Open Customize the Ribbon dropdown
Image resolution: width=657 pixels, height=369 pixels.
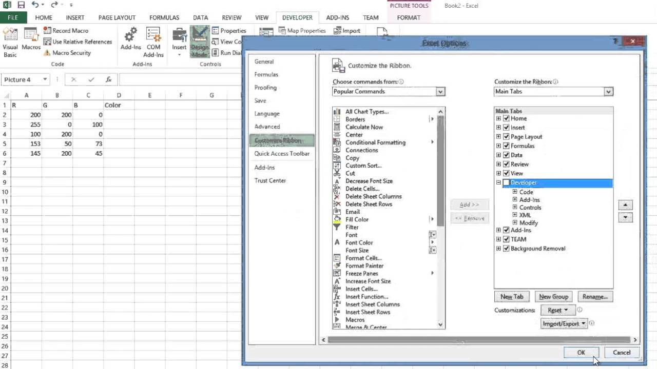point(608,92)
